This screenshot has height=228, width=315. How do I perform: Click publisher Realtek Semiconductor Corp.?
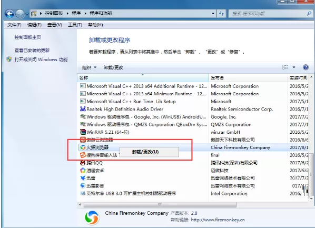point(242,109)
